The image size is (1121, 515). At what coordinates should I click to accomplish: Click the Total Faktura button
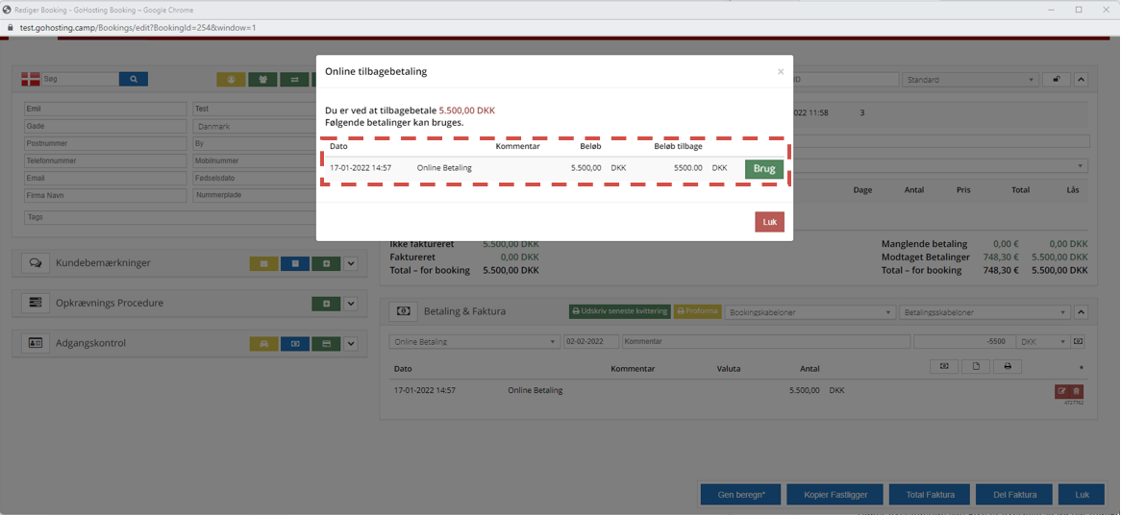point(930,495)
